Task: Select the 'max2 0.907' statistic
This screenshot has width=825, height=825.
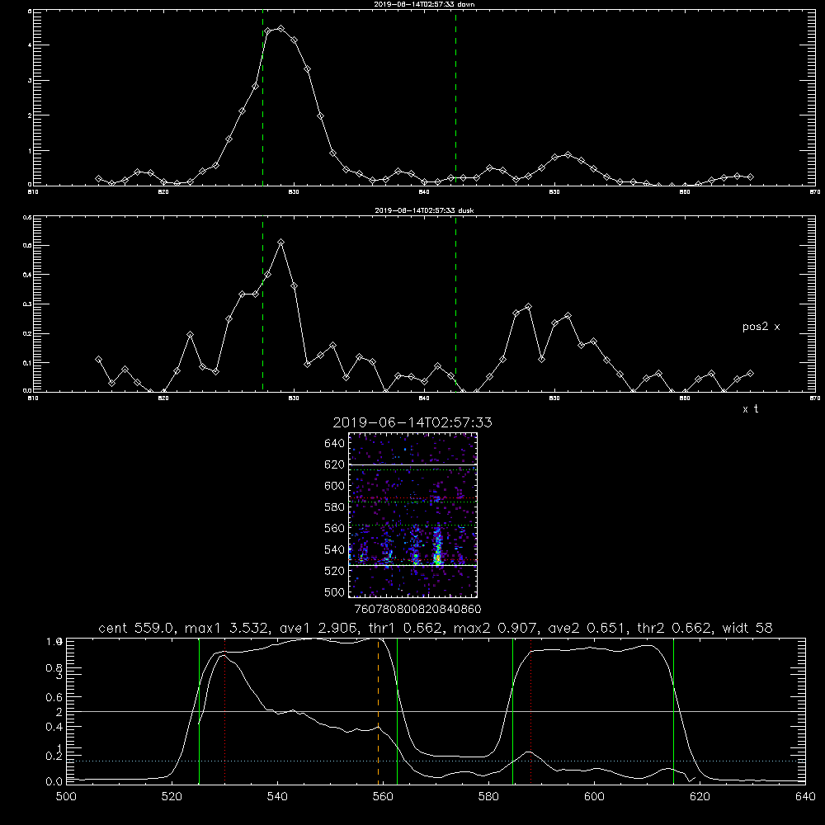Action: (496, 628)
